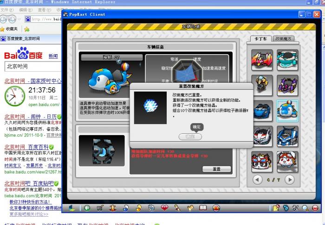This screenshot has height=225, width=325.
Task: Click the round red ball icon in toolbar
Action: (216, 208)
